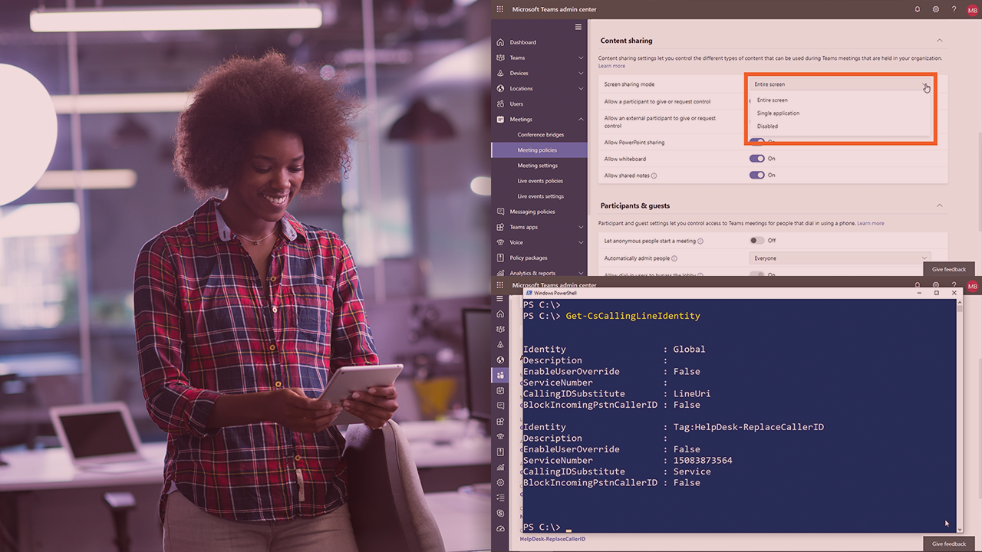Choose Disabled in screen sharing options

(767, 127)
